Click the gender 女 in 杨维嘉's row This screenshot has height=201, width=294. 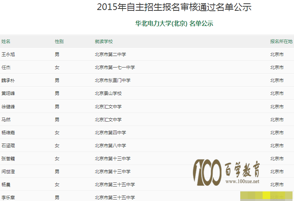tap(57, 132)
